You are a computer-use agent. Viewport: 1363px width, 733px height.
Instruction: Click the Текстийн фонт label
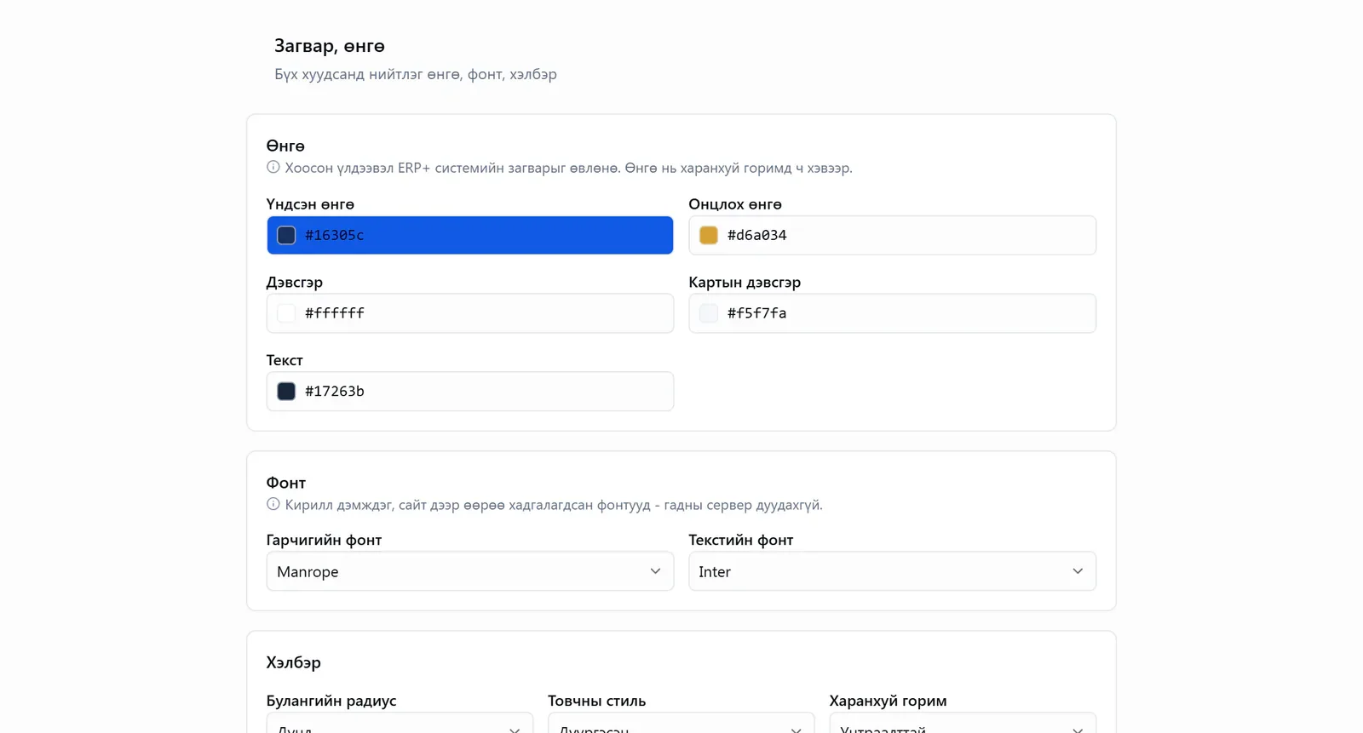click(741, 540)
